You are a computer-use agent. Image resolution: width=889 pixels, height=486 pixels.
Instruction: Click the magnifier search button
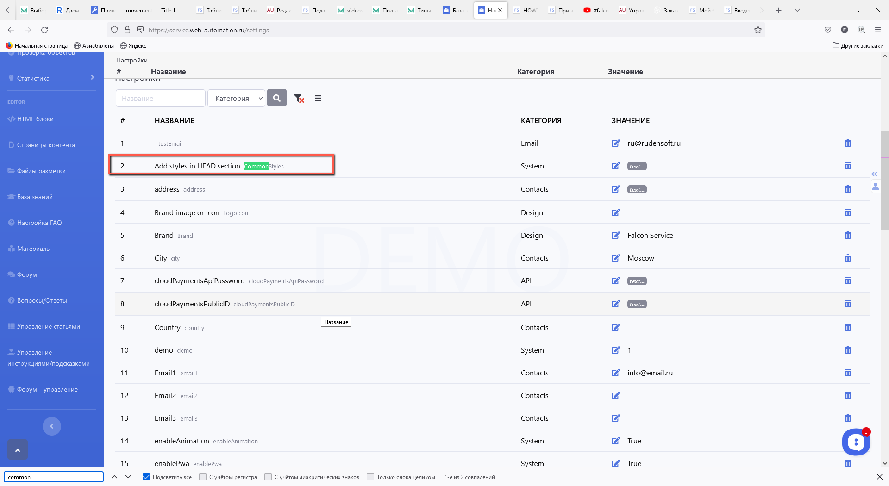coord(276,98)
